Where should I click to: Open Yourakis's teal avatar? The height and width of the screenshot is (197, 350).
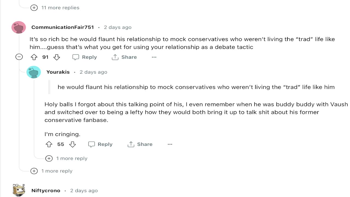click(34, 72)
